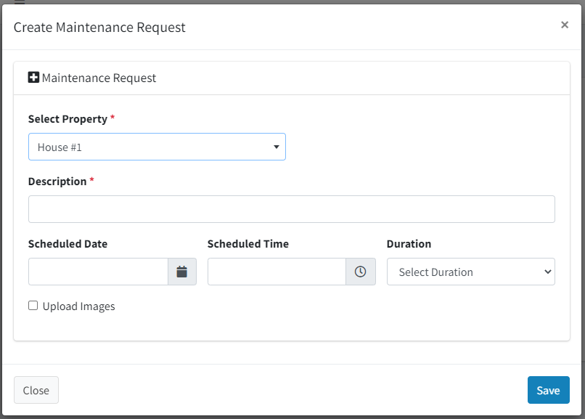Enable the Upload Images checkbox
This screenshot has height=419, width=585.
(x=33, y=306)
